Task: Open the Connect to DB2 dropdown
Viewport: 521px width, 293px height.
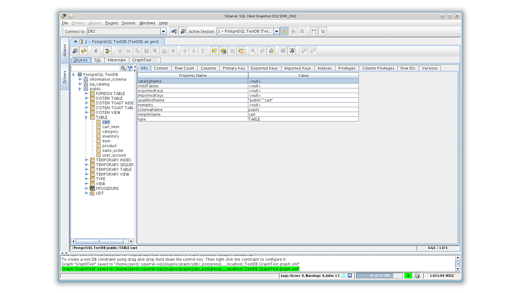Action: click(x=164, y=31)
